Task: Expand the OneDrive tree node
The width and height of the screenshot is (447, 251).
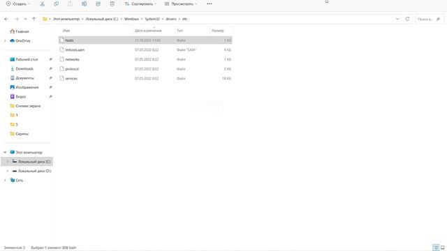Action: click(x=5, y=40)
